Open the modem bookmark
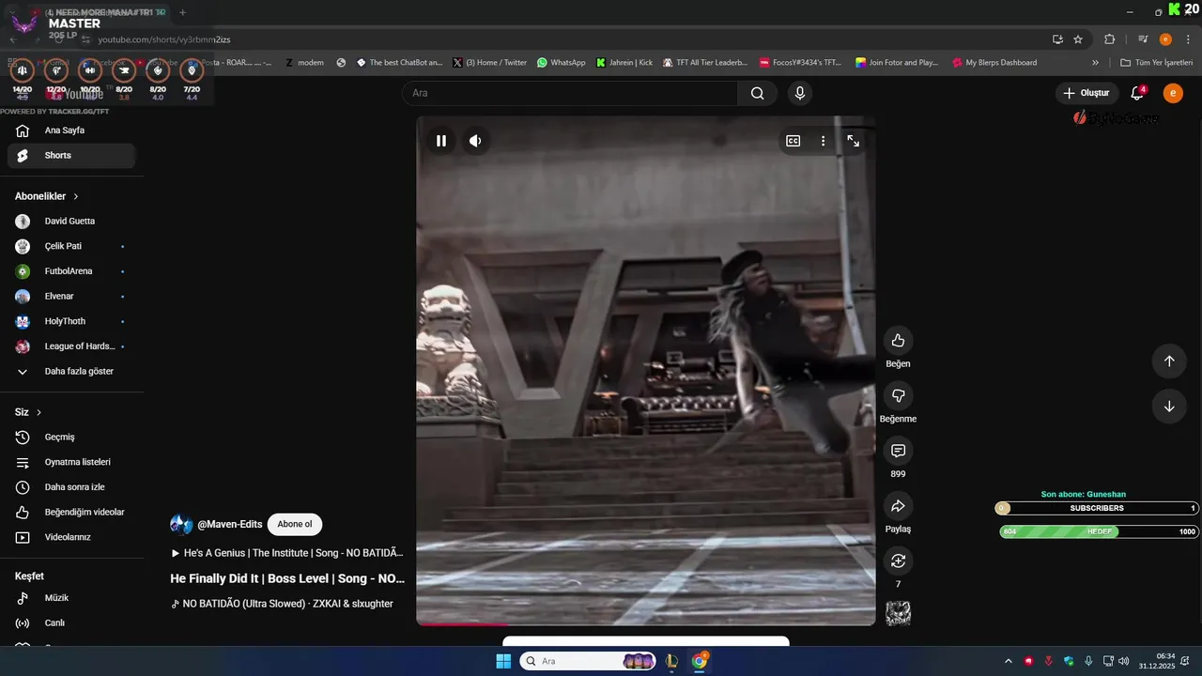This screenshot has width=1202, height=676. [304, 63]
